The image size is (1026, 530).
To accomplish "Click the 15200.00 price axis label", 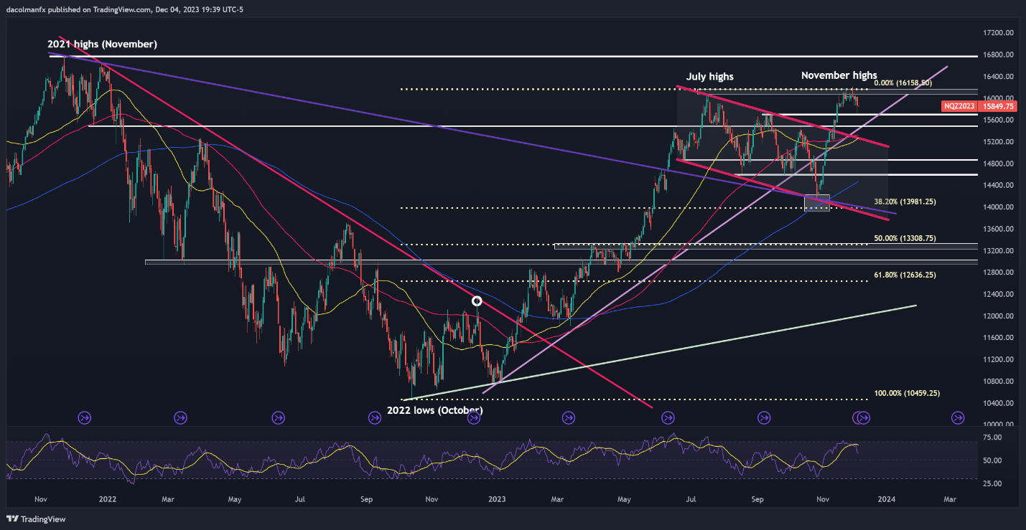I will point(999,142).
